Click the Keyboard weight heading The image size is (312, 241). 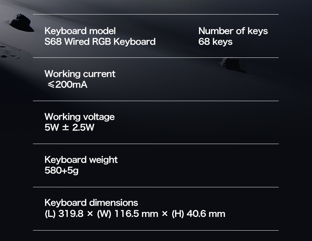pos(81,160)
